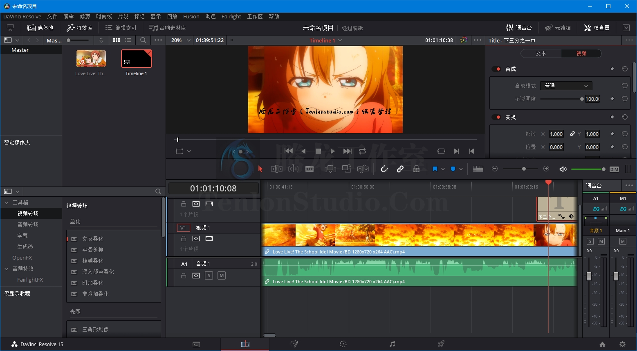Viewport: 637px width, 351px height.
Task: Toggle timeline snapping magnet icon
Action: tap(384, 169)
